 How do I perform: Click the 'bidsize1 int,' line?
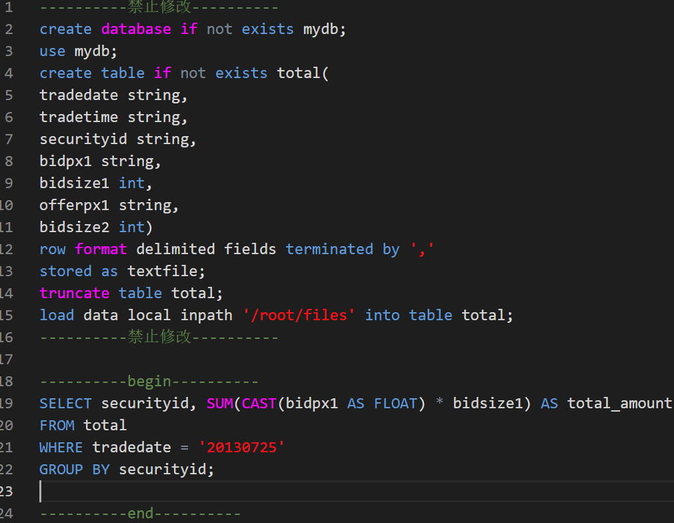(96, 183)
